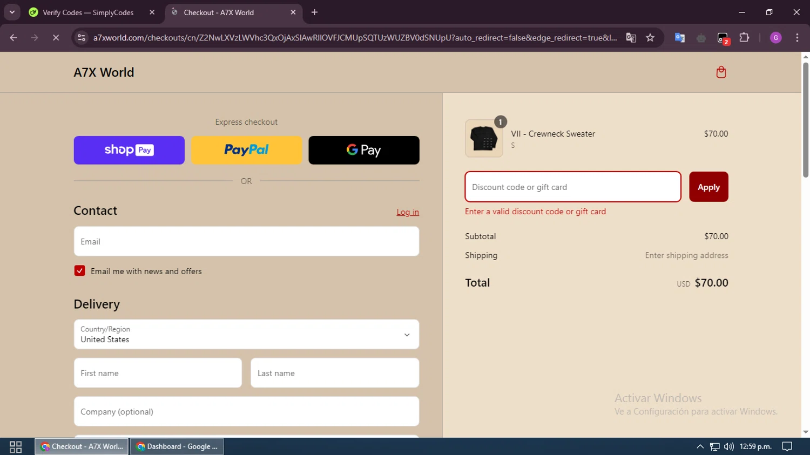Bookmark this page with the star icon
Screen dimensions: 810x455
[650, 38]
